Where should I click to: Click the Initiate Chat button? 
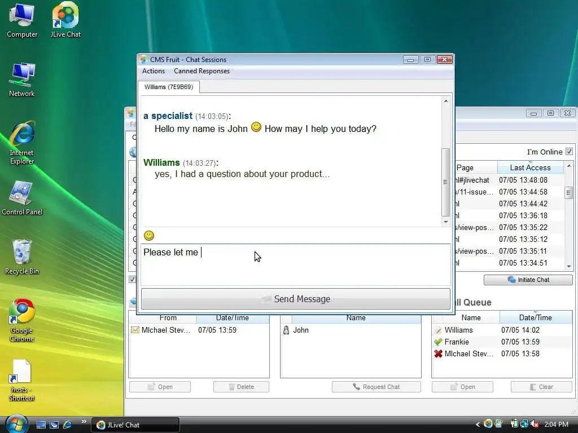pos(528,280)
